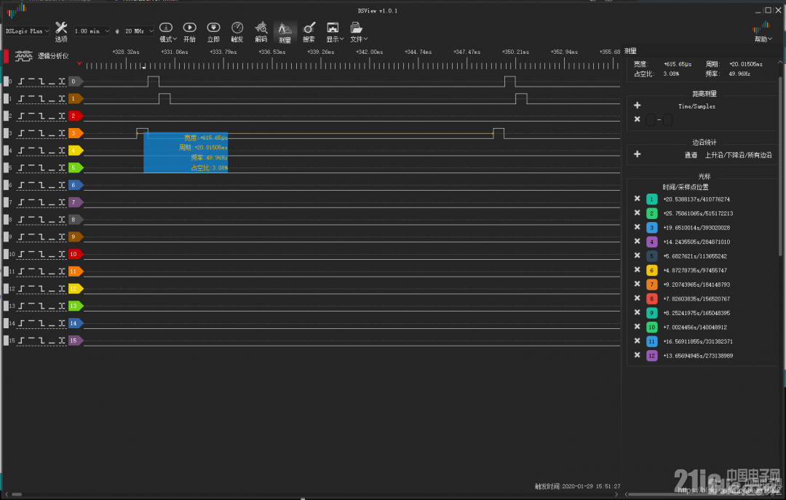The image size is (786, 500).
Task: Toggle the 测量 measurement panel
Action: coord(285,32)
